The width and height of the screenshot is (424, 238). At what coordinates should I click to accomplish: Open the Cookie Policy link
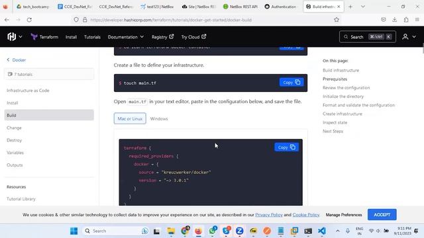(306, 215)
